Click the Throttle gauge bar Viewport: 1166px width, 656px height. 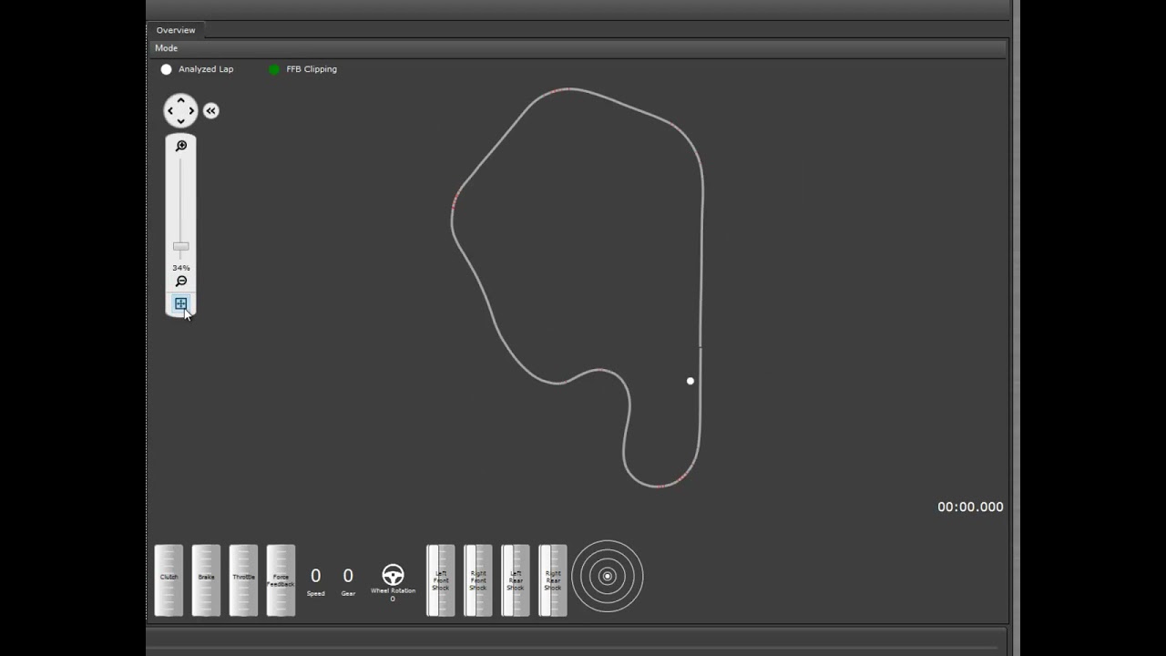pyautogui.click(x=243, y=580)
